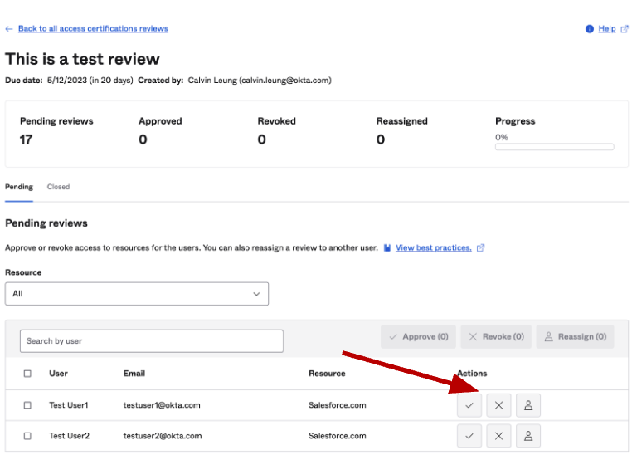Screen dimensions: 632x455
Task: Revoke Test User2 access with X icon
Action: coord(498,436)
